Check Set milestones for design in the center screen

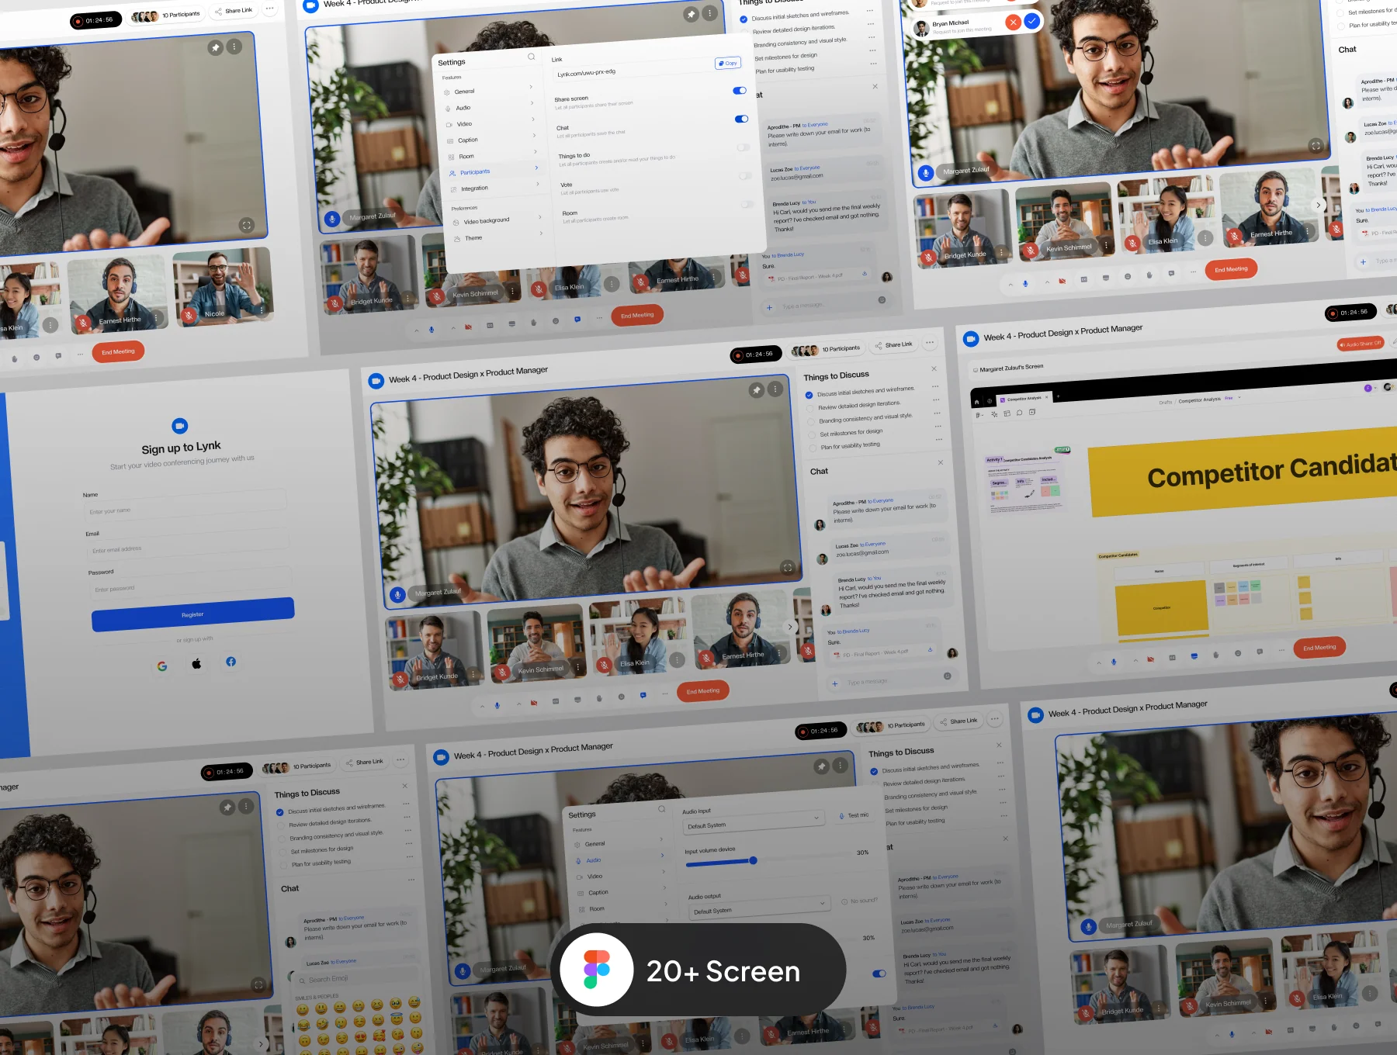[x=813, y=436]
